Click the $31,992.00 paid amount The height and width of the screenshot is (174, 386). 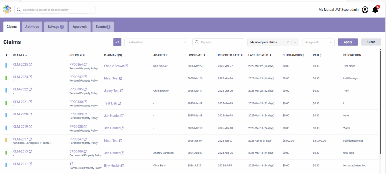pyautogui.click(x=319, y=141)
